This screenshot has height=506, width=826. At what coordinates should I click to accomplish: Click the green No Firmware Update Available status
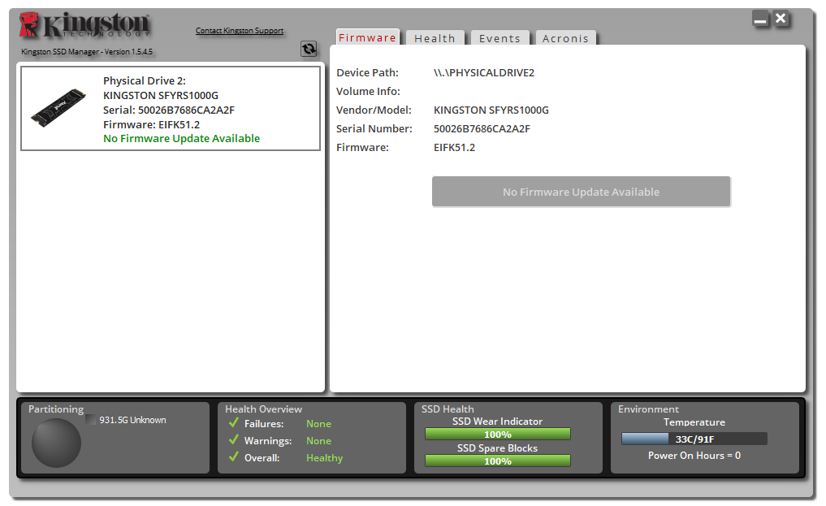(181, 138)
